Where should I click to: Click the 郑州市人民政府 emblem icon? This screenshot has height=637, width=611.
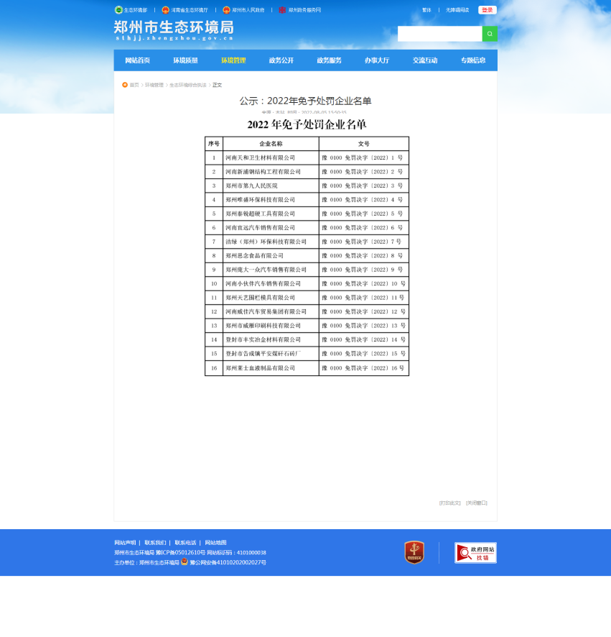click(x=226, y=10)
